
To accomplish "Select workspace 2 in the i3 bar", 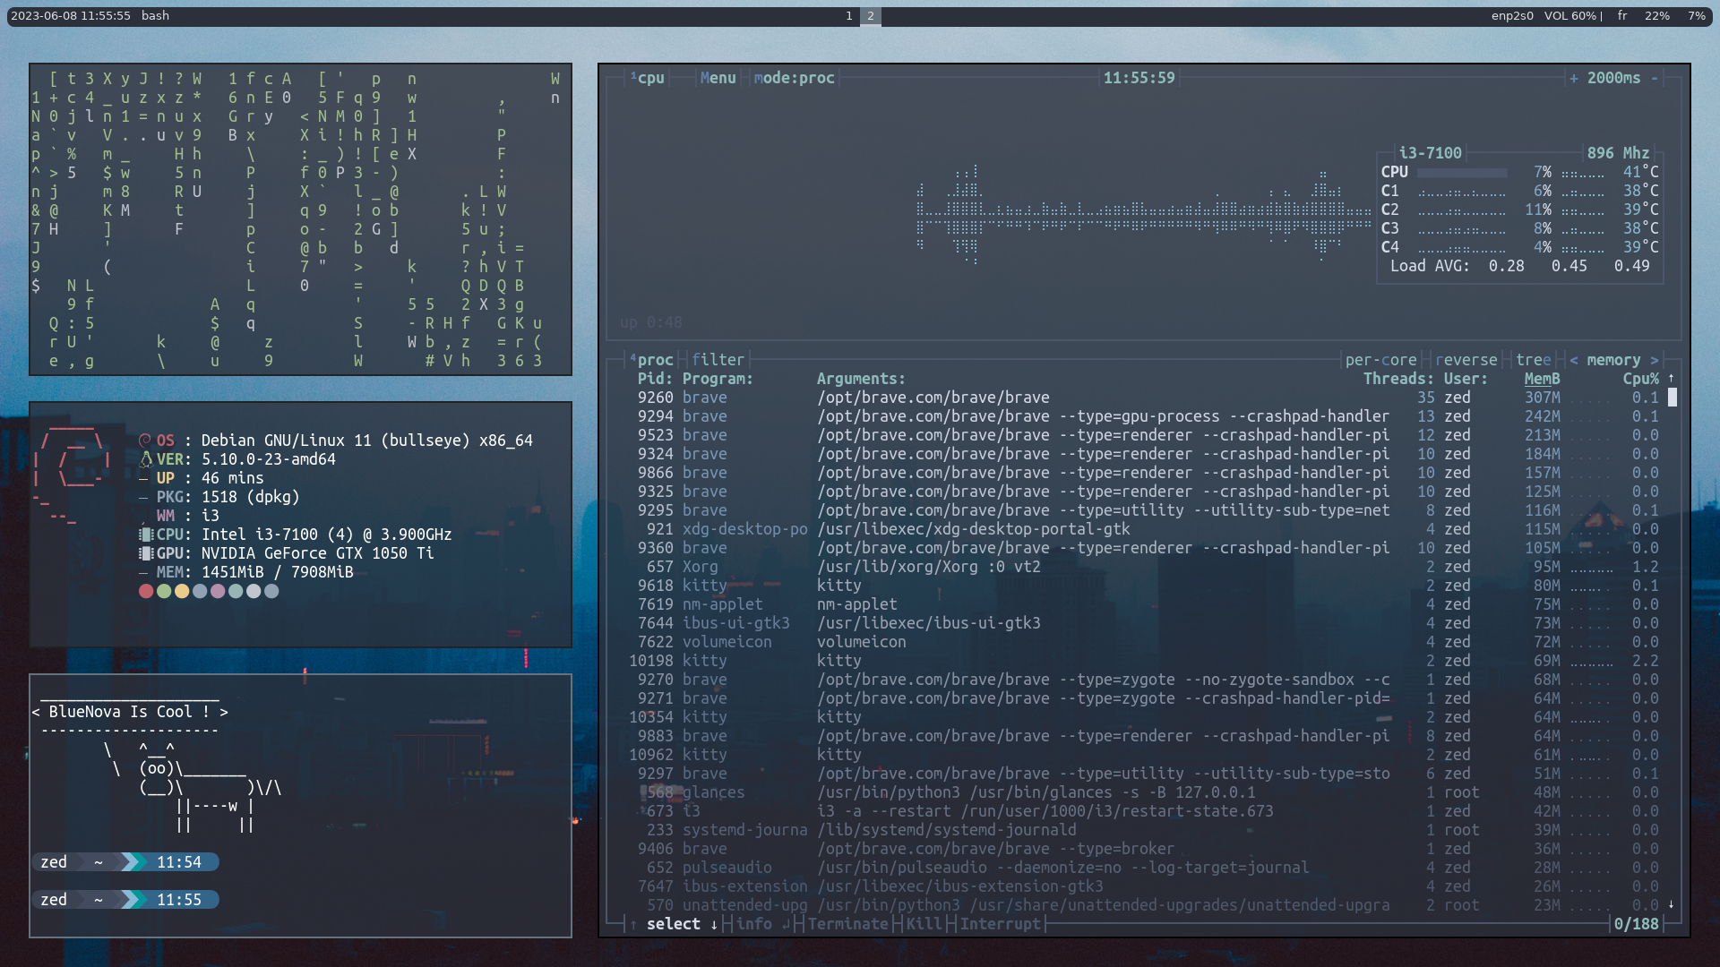I will point(870,16).
